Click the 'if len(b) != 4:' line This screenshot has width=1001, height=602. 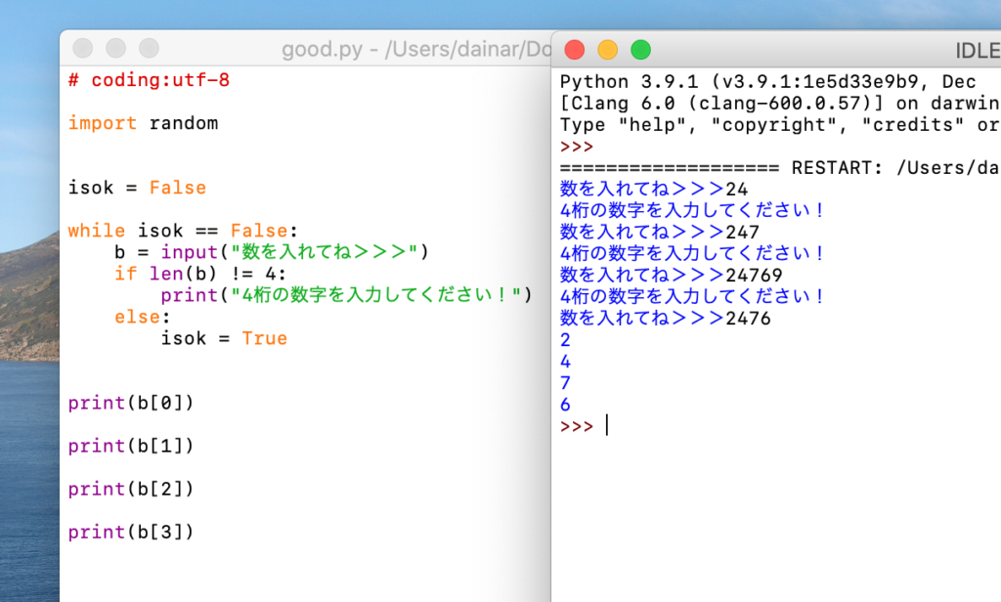200,274
